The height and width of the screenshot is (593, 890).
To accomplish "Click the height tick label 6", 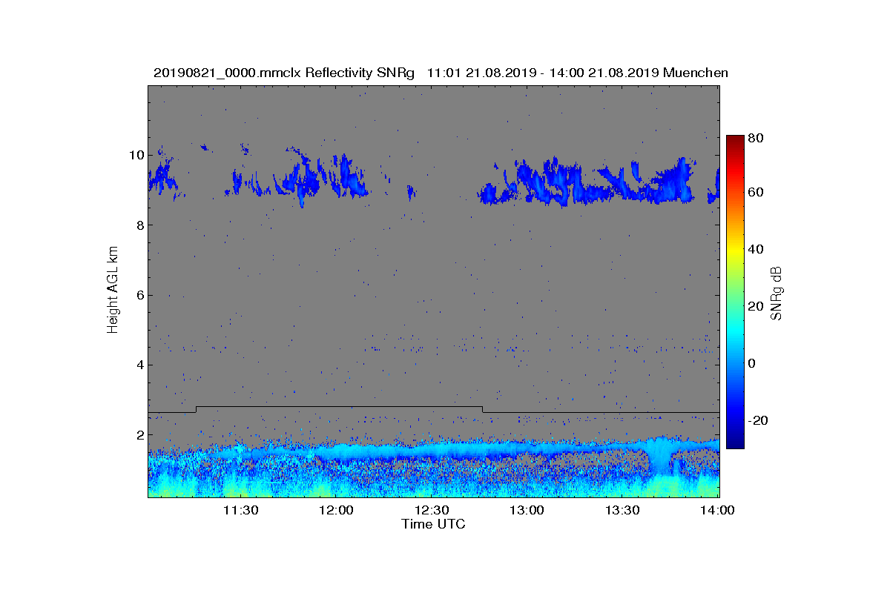I will [x=140, y=295].
